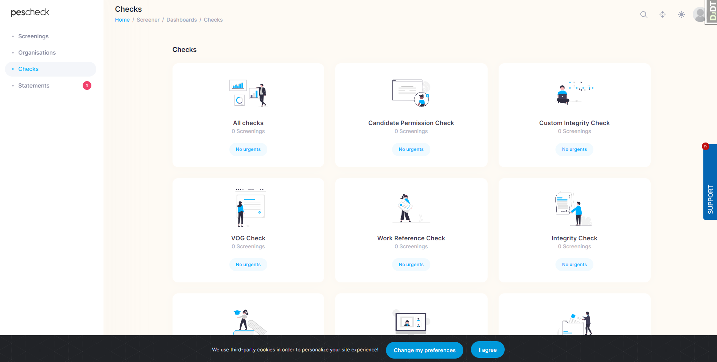Accept cookies with I agree
The height and width of the screenshot is (362, 717).
point(488,350)
